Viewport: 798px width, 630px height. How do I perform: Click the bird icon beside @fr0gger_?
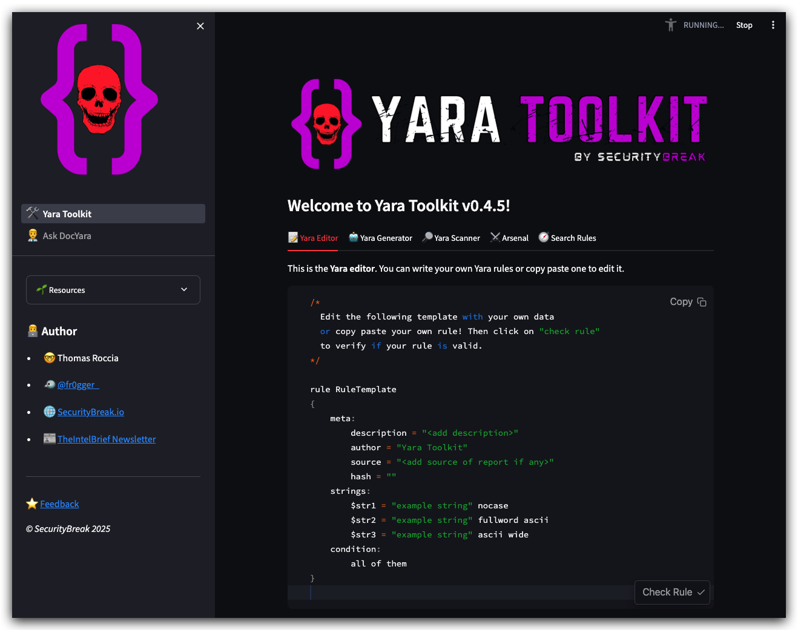(x=50, y=384)
